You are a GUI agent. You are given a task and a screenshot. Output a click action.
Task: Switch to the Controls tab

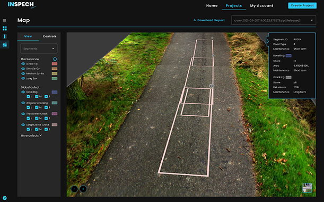[x=50, y=36]
